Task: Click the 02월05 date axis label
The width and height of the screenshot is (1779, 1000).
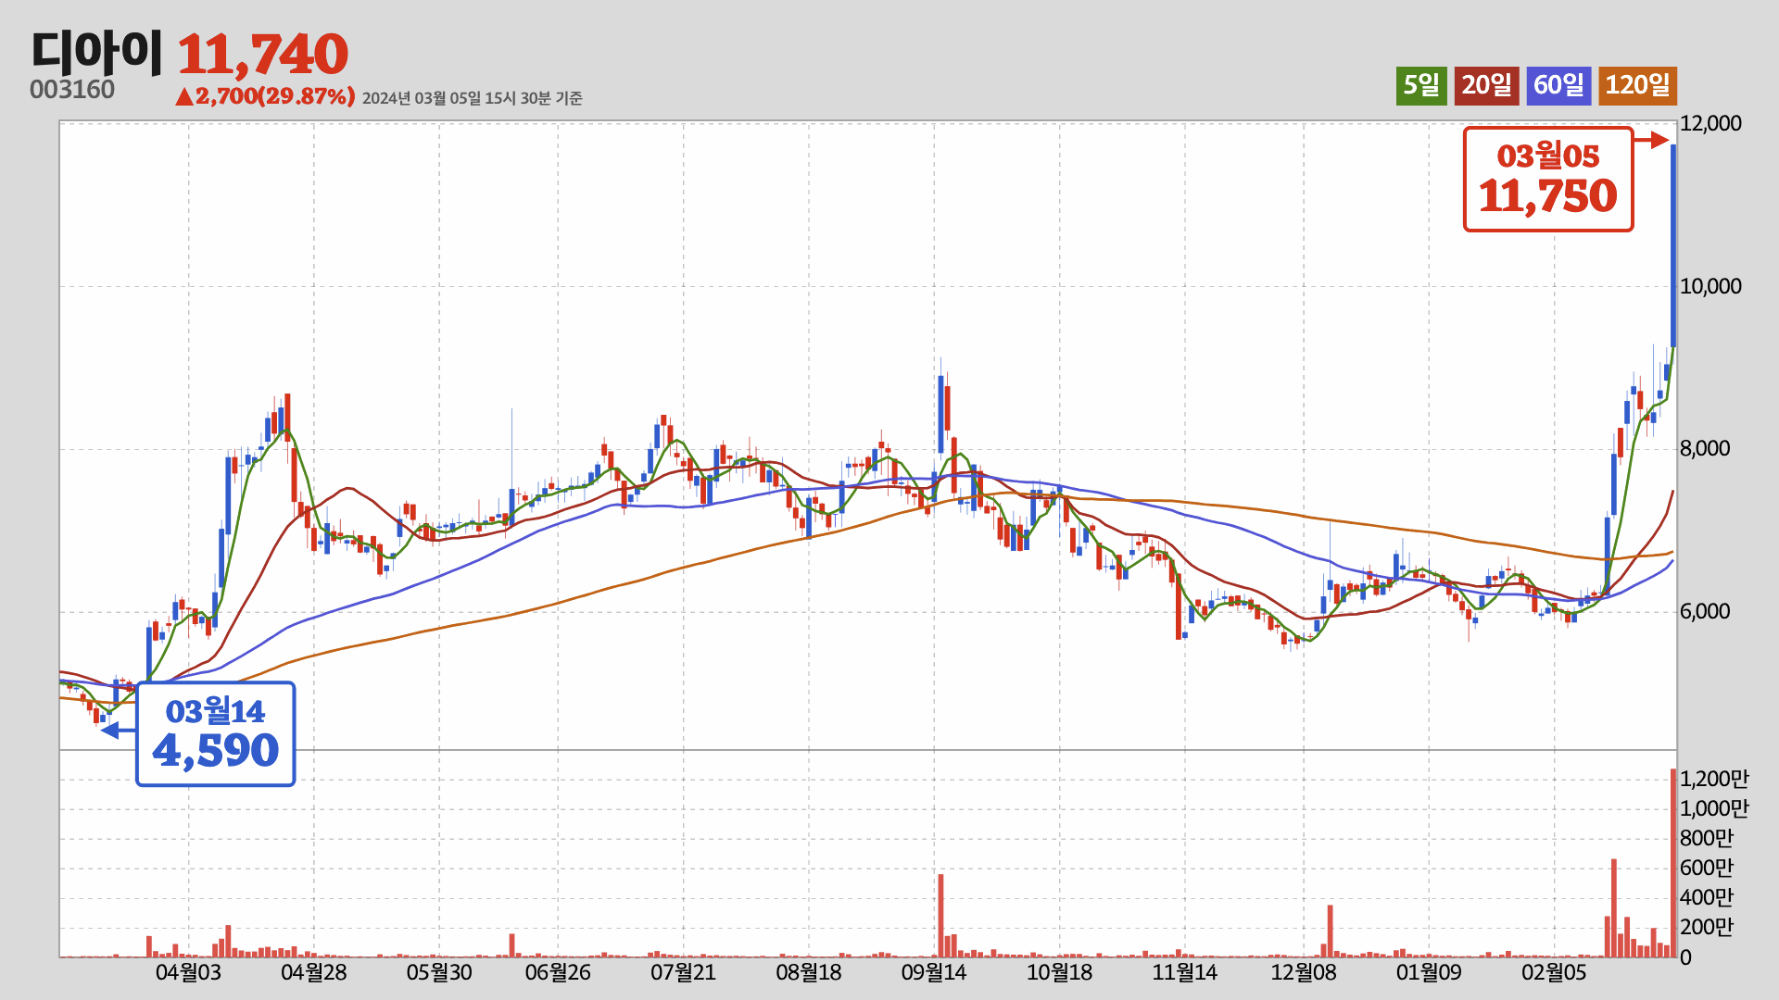Action: tap(1554, 972)
